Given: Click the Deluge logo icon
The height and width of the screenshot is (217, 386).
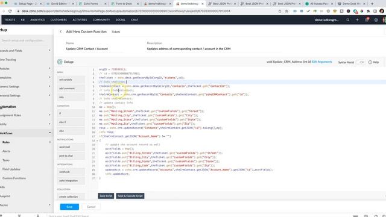Looking at the screenshot, I should [60, 61].
